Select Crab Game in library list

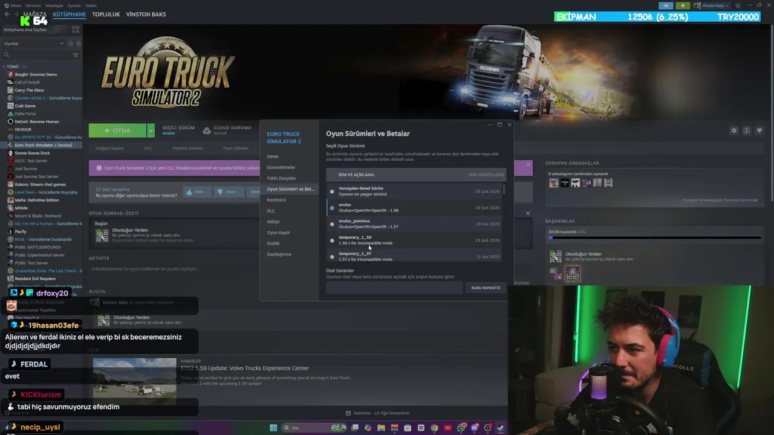(25, 106)
